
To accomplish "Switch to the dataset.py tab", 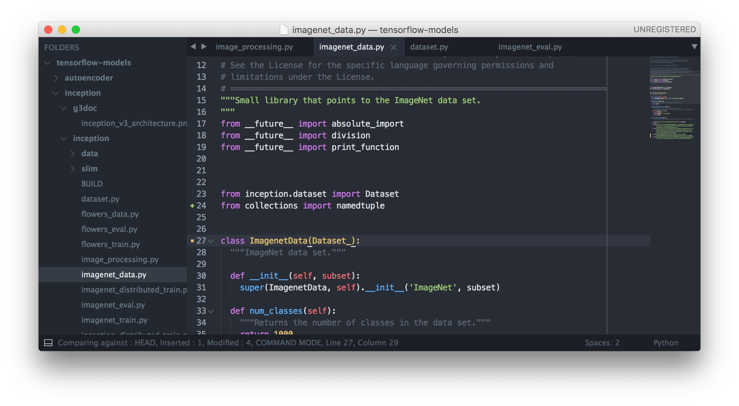I will point(429,47).
